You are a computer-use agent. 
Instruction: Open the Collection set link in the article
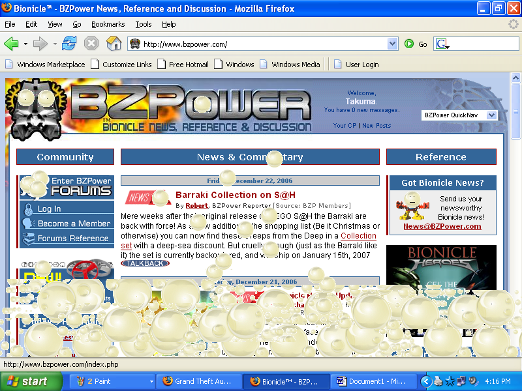(x=358, y=236)
